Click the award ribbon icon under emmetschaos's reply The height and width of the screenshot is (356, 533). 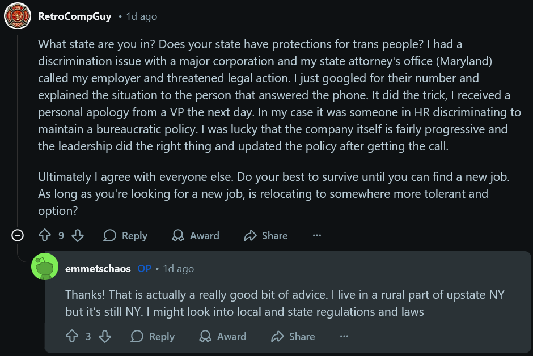(205, 336)
